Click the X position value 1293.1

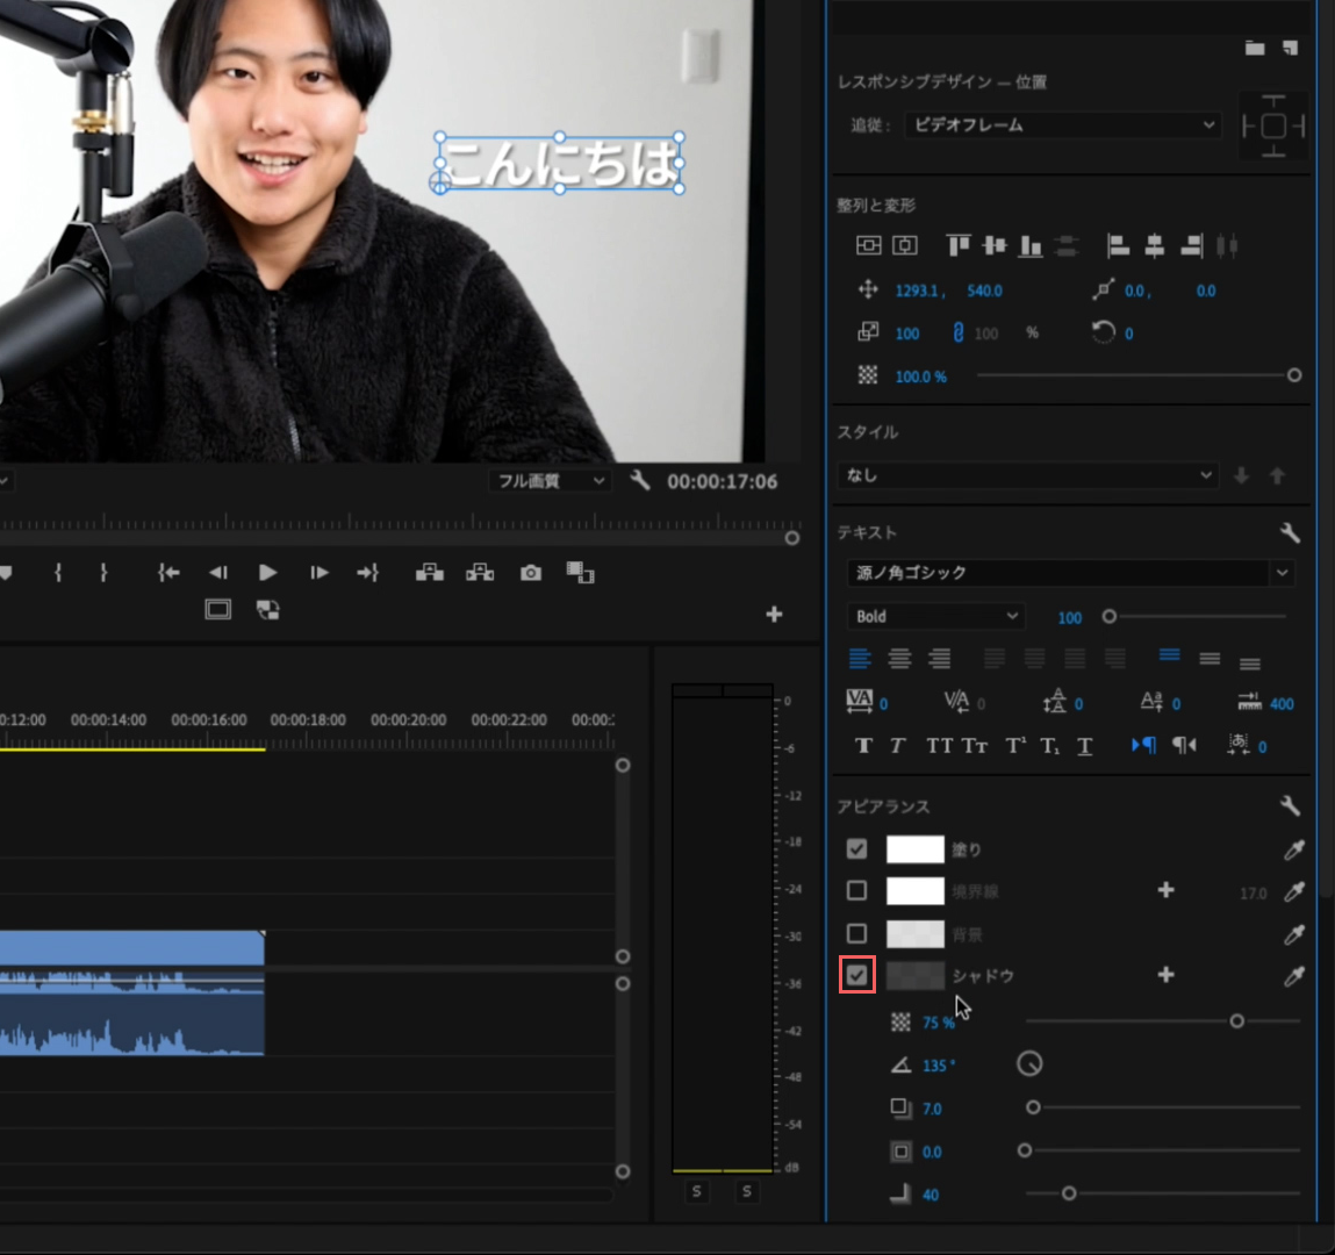coord(917,291)
